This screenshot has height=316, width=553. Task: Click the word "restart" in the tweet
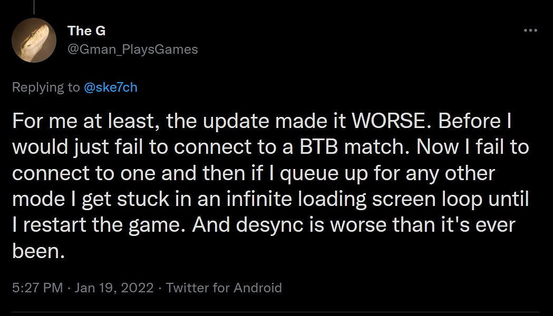pos(56,226)
